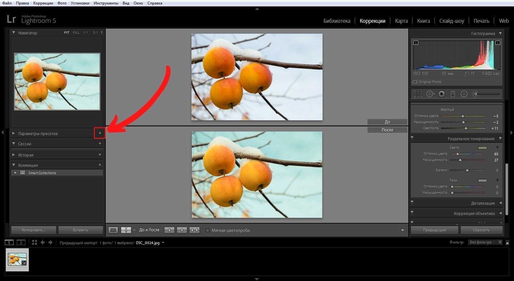Screen dimensions: 514x281
Task: Select the Crop Overlay tool icon
Action: pos(418,94)
